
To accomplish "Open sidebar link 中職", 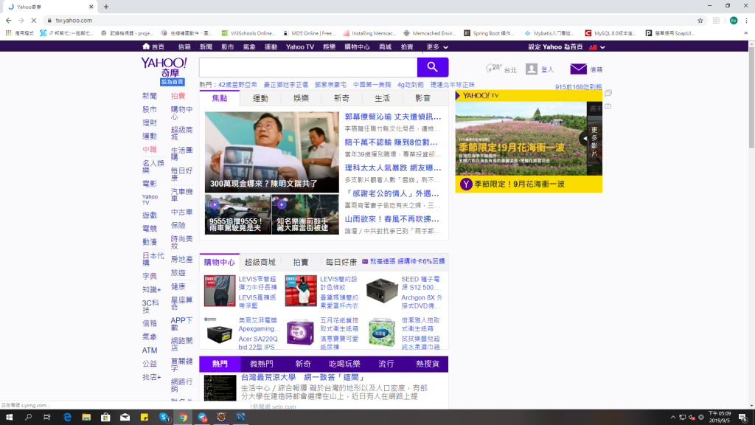I will [150, 149].
